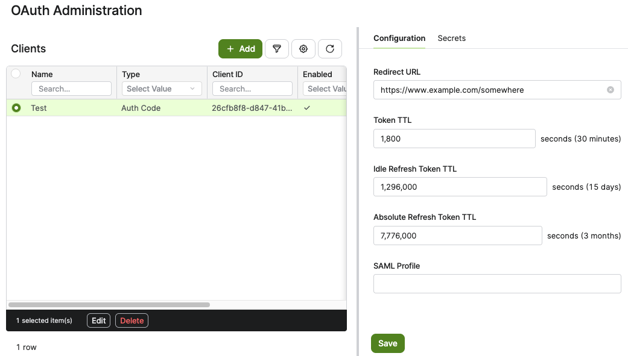Click the horizontal table scrollbar

pyautogui.click(x=109, y=305)
